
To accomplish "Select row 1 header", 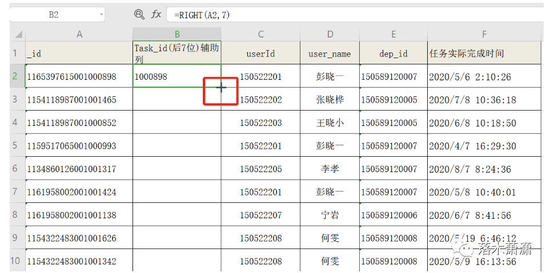I will [x=18, y=53].
